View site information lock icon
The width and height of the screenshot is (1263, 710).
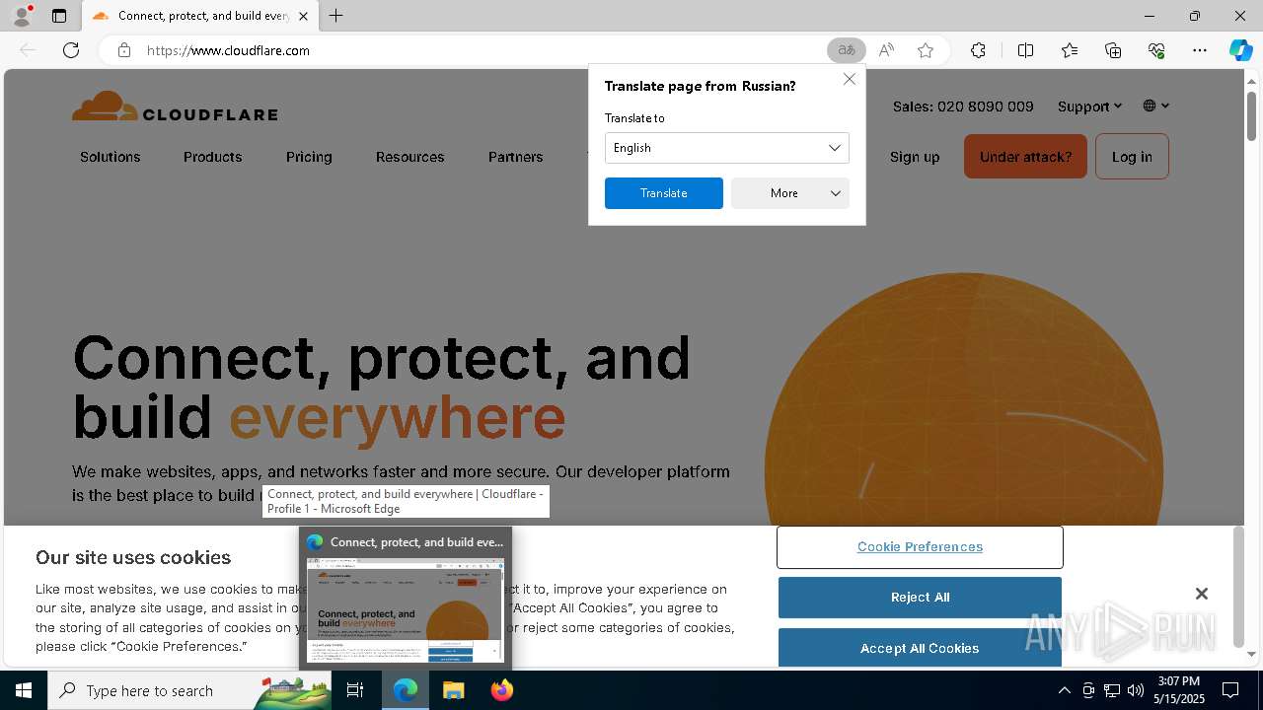coord(124,50)
